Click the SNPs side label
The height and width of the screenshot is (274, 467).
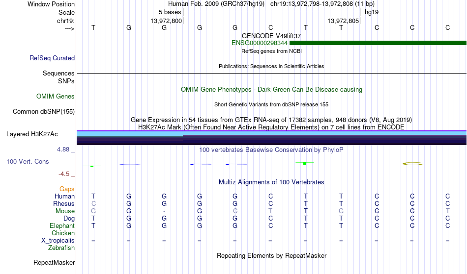(x=66, y=81)
